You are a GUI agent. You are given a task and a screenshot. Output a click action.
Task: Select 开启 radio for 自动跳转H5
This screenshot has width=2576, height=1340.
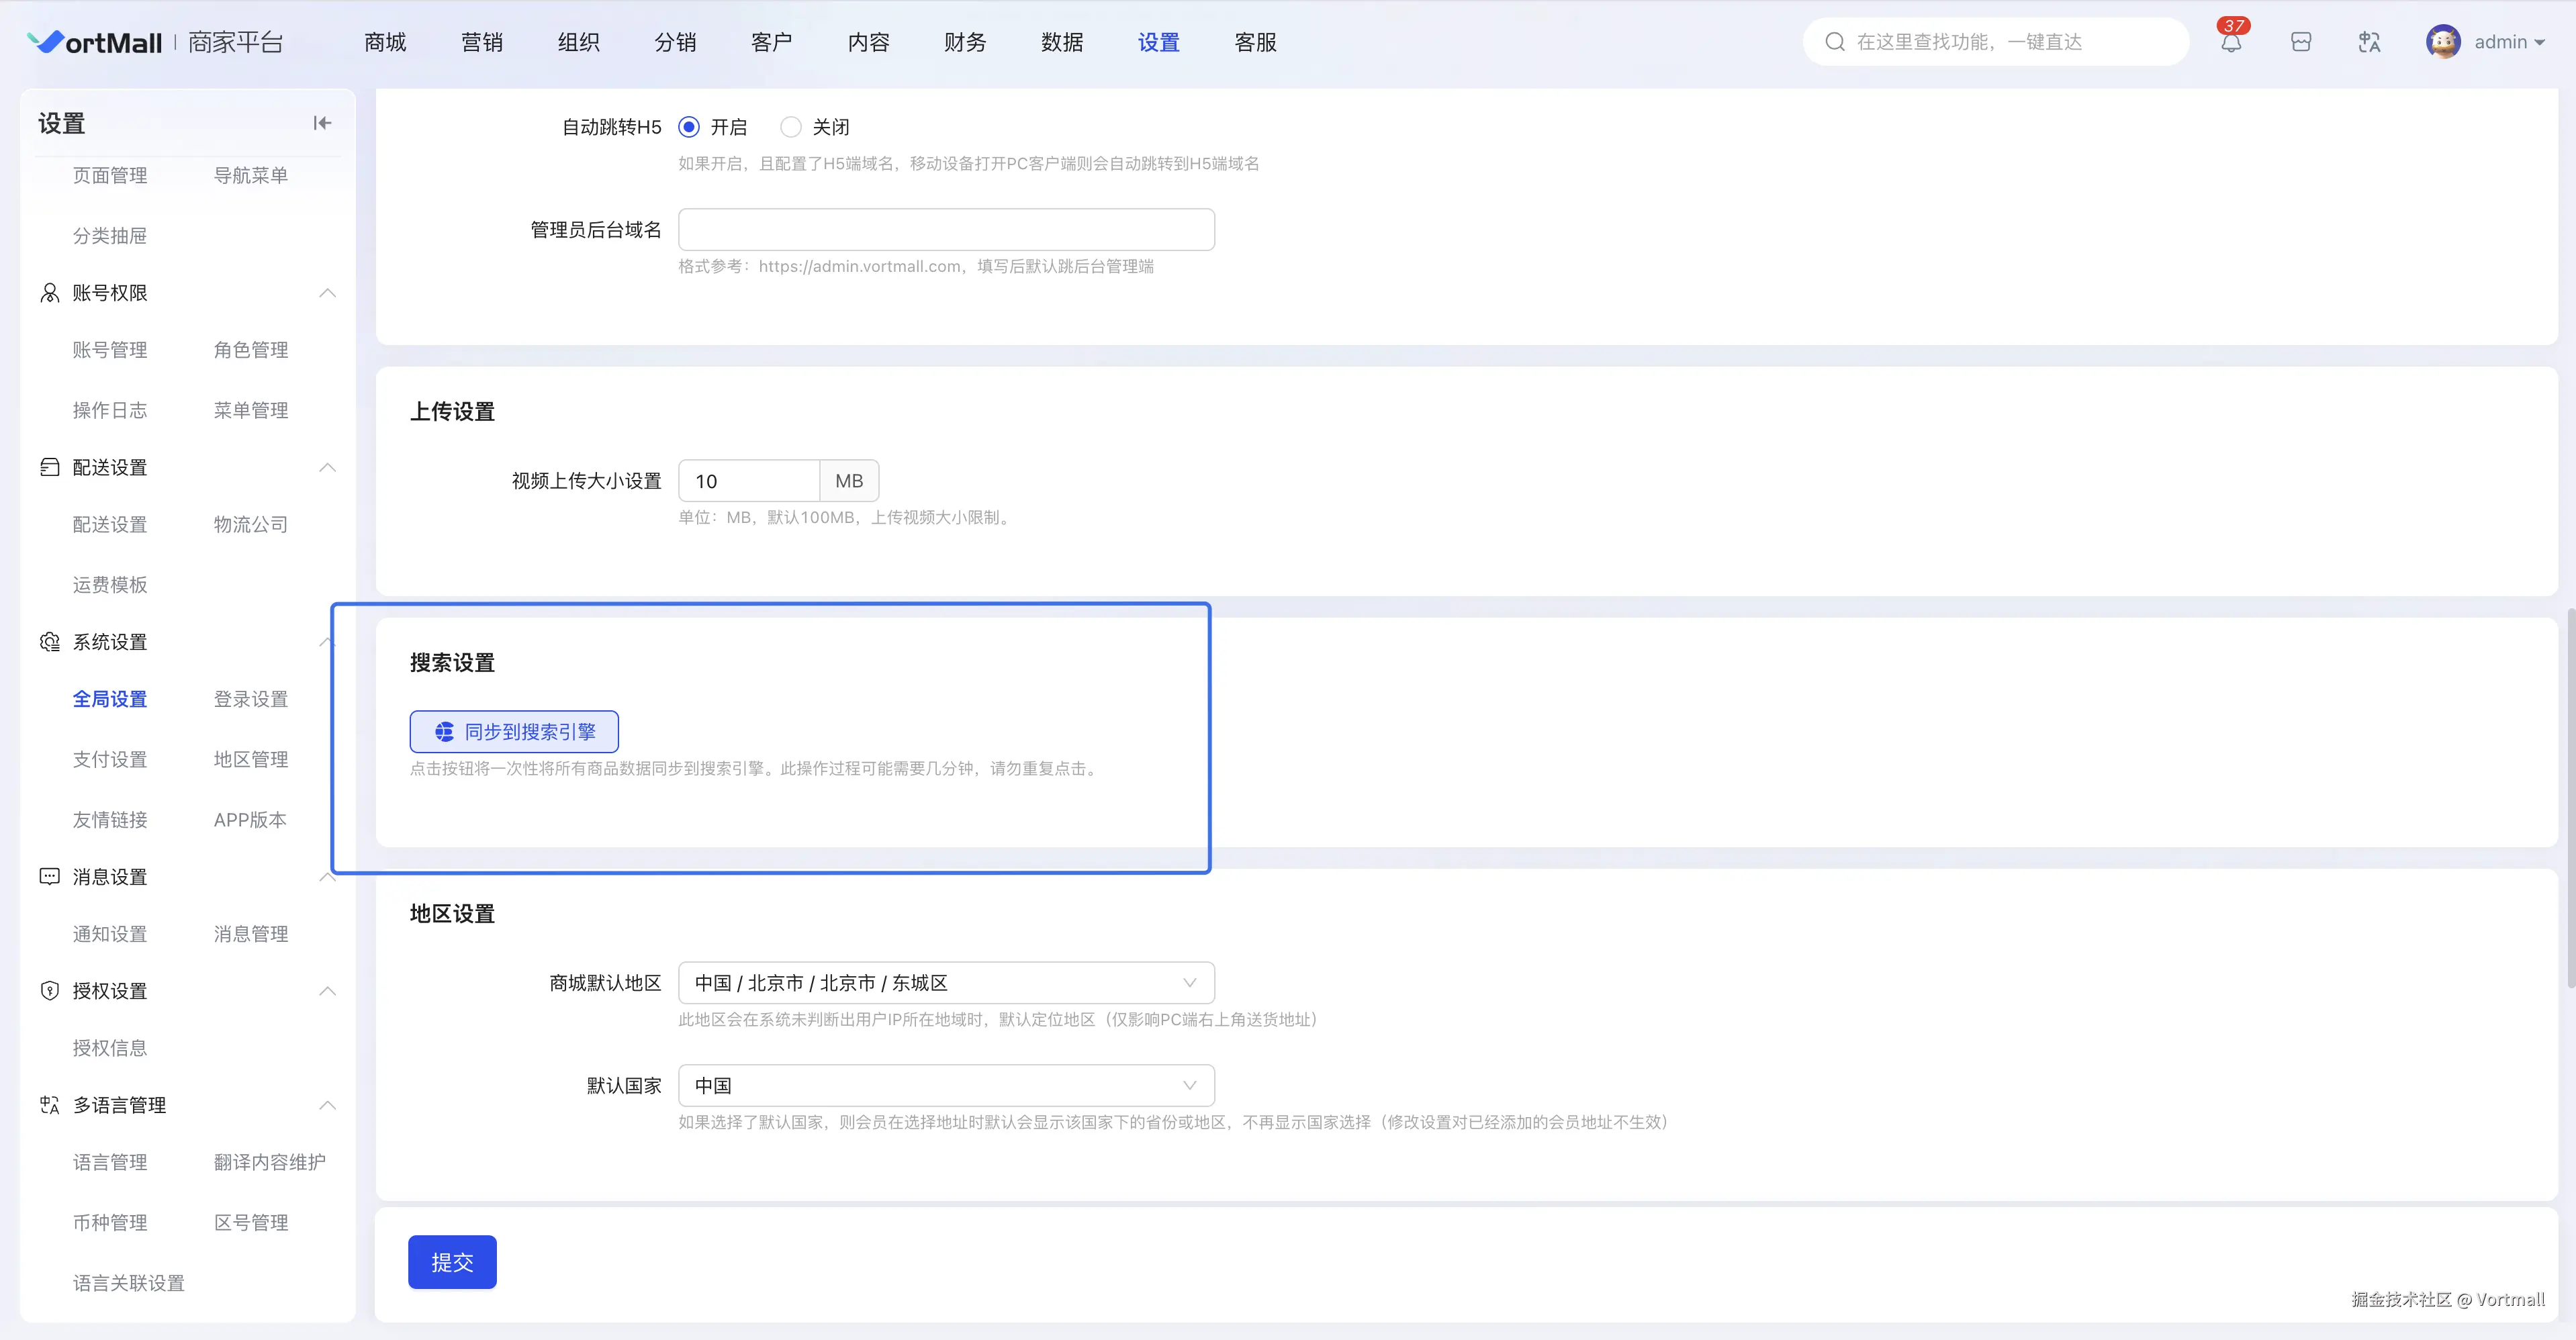(x=689, y=127)
